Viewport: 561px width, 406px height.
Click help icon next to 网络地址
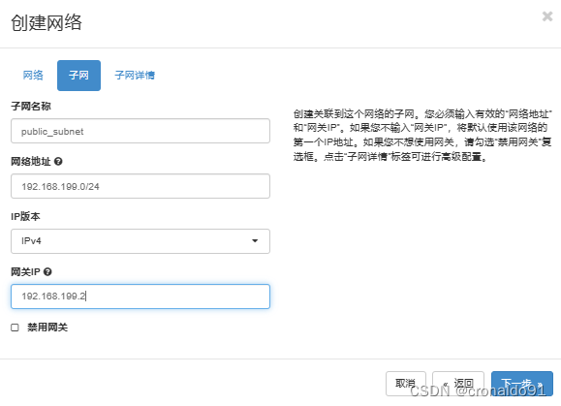tap(58, 161)
